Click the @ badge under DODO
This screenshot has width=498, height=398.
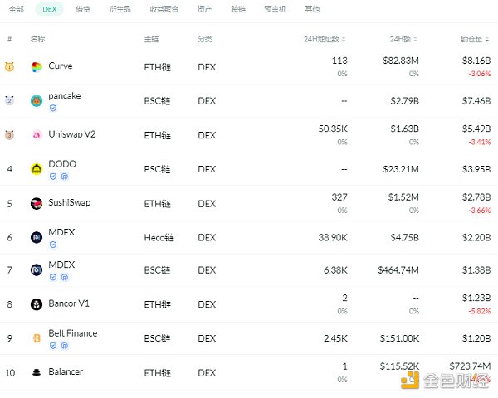(x=64, y=177)
